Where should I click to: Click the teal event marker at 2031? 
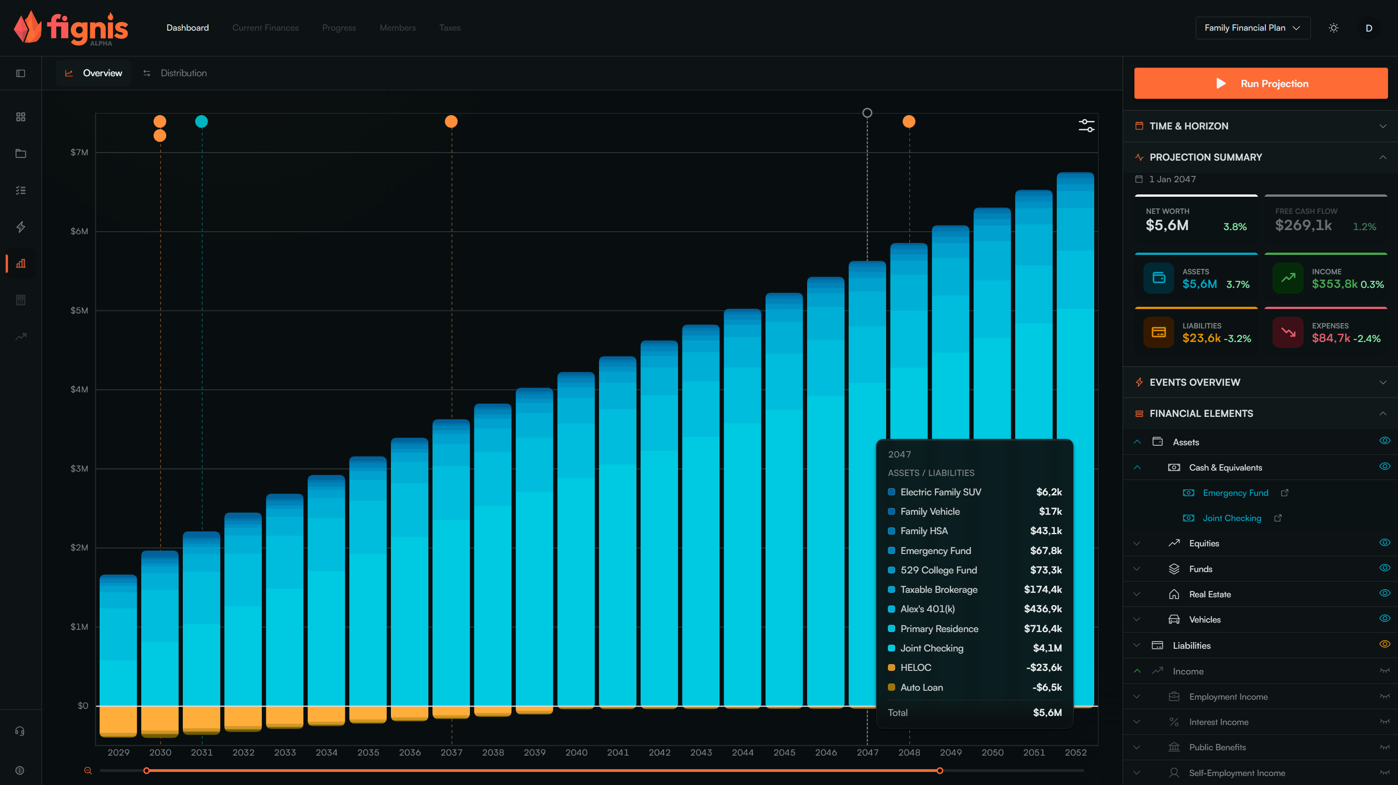[201, 121]
